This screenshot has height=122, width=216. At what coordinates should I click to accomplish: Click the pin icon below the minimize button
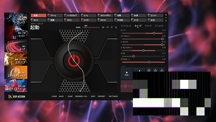tap(166, 21)
